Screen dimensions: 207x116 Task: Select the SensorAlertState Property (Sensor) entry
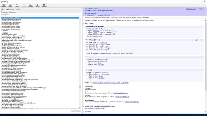[11, 24]
